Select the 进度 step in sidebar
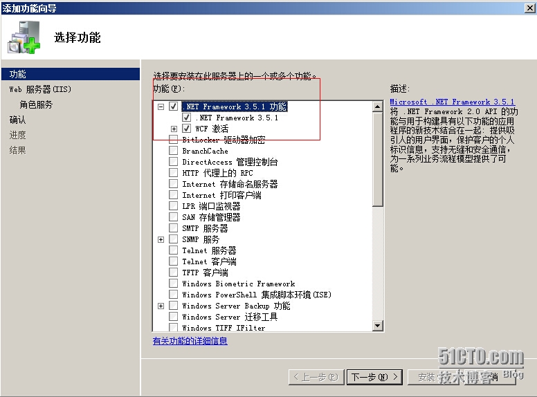The height and width of the screenshot is (397, 537). tap(17, 135)
